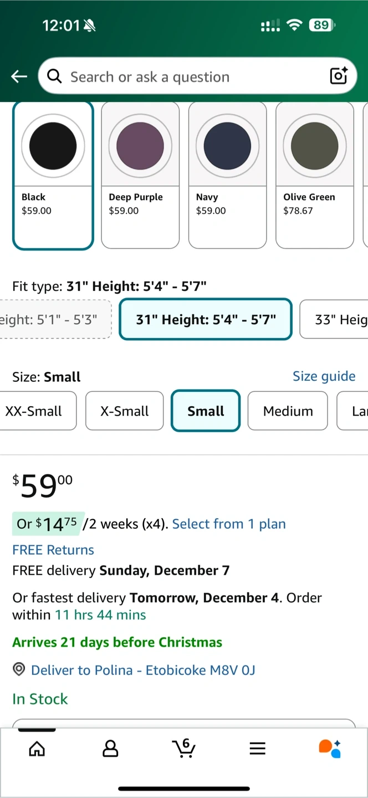Launch the AI assistant chat icon
This screenshot has width=368, height=798.
point(330,748)
